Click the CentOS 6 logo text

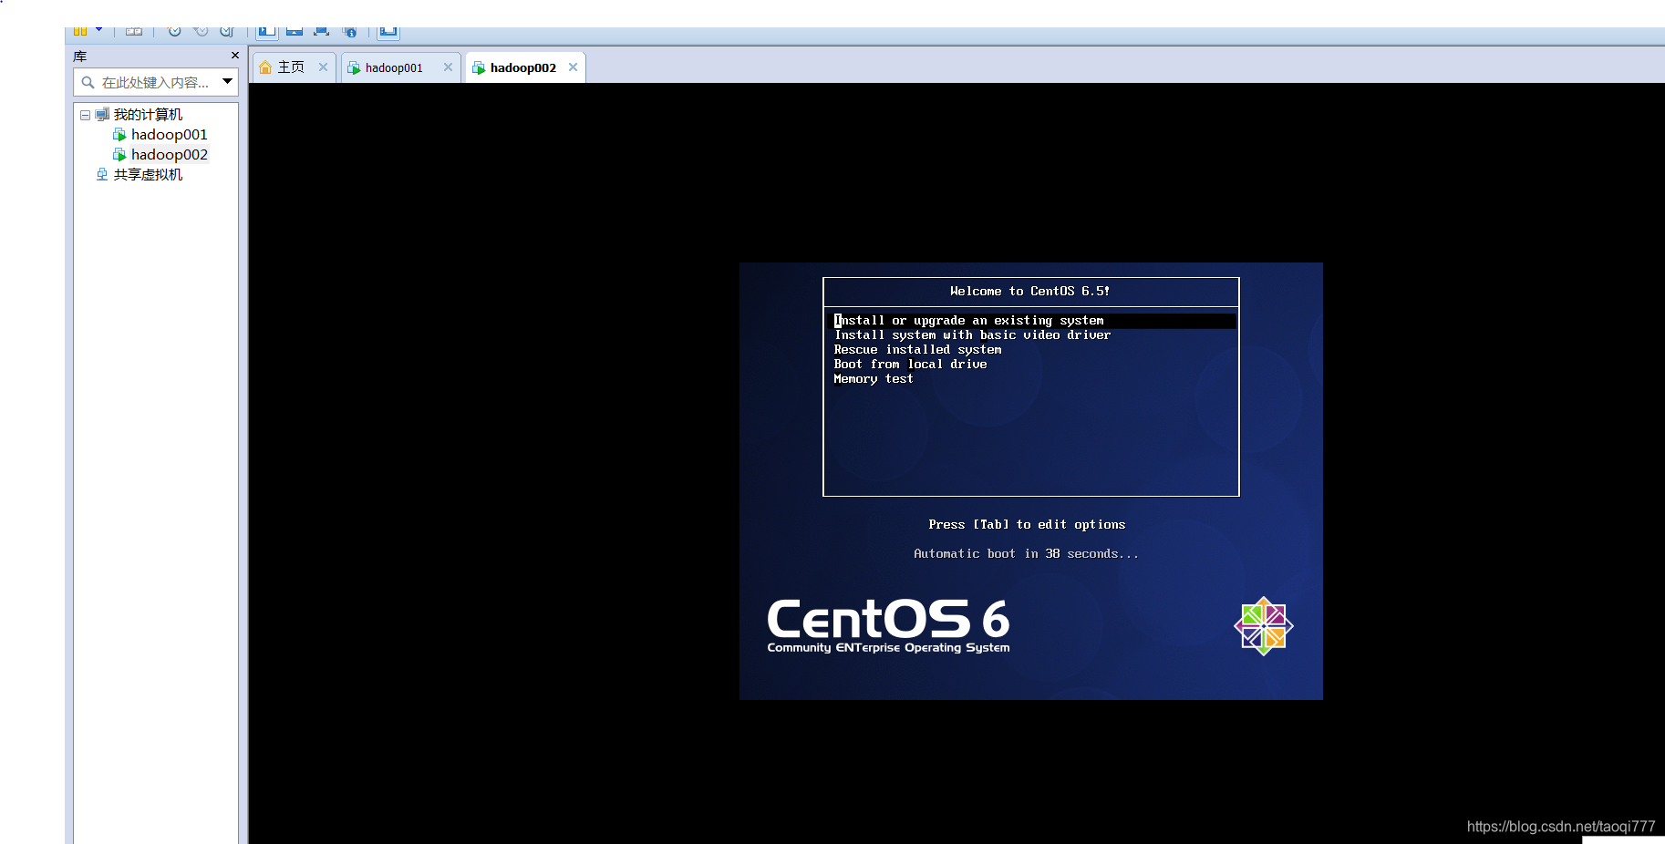click(x=888, y=619)
